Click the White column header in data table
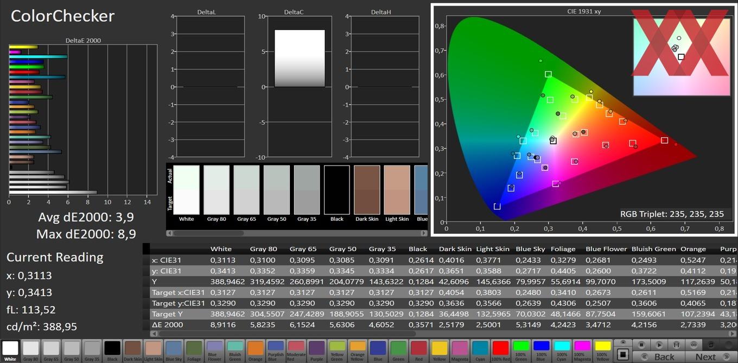 [221, 249]
